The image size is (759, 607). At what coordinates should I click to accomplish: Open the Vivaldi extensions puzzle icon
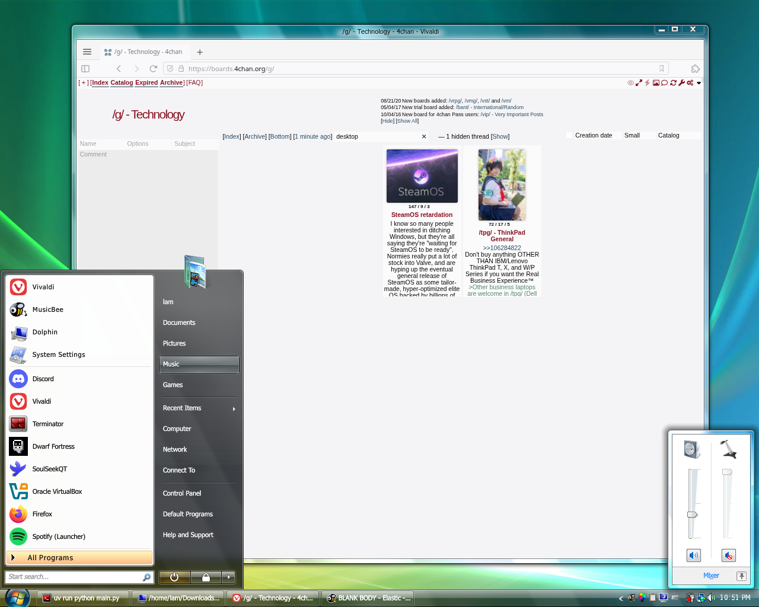click(x=696, y=69)
